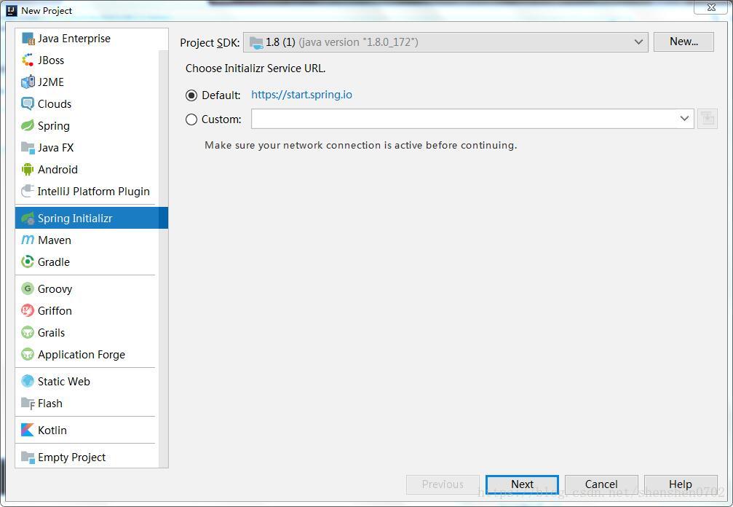Click the J2ME label text
The height and width of the screenshot is (507, 733).
51,82
